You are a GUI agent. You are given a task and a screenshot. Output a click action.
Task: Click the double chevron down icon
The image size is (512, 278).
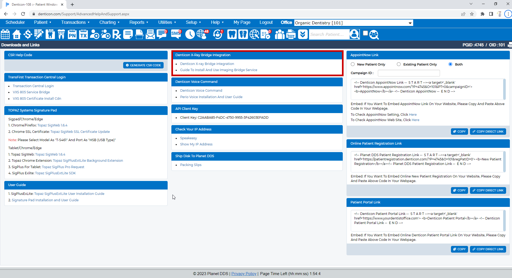pos(303,34)
